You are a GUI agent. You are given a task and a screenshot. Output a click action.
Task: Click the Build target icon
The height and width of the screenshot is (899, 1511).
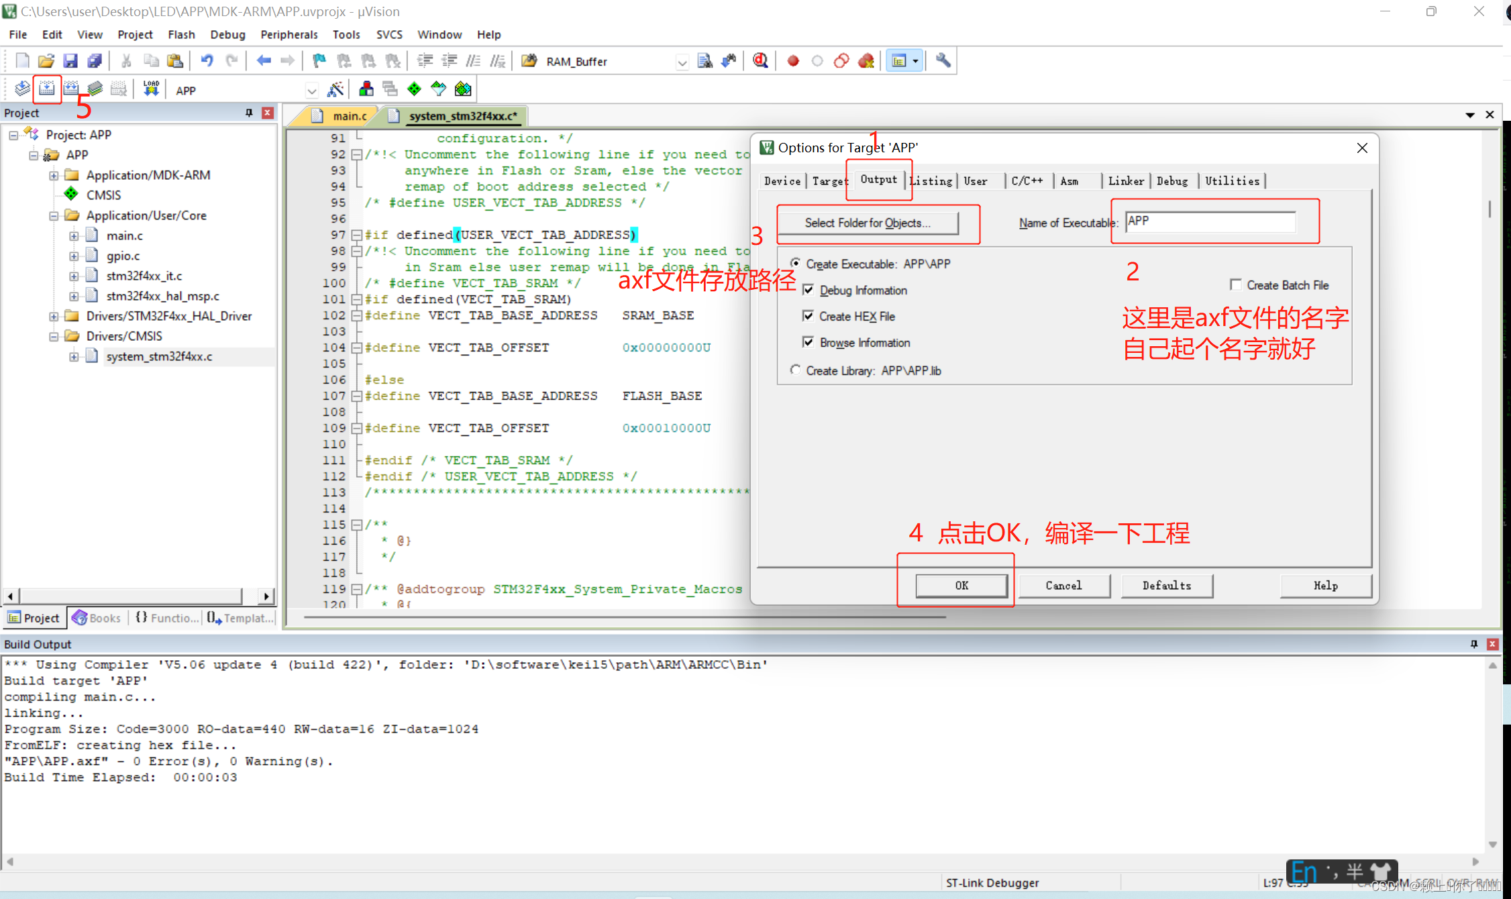click(x=46, y=89)
